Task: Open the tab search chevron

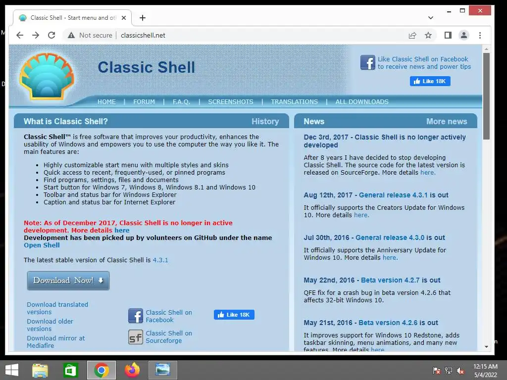Action: pyautogui.click(x=430, y=18)
